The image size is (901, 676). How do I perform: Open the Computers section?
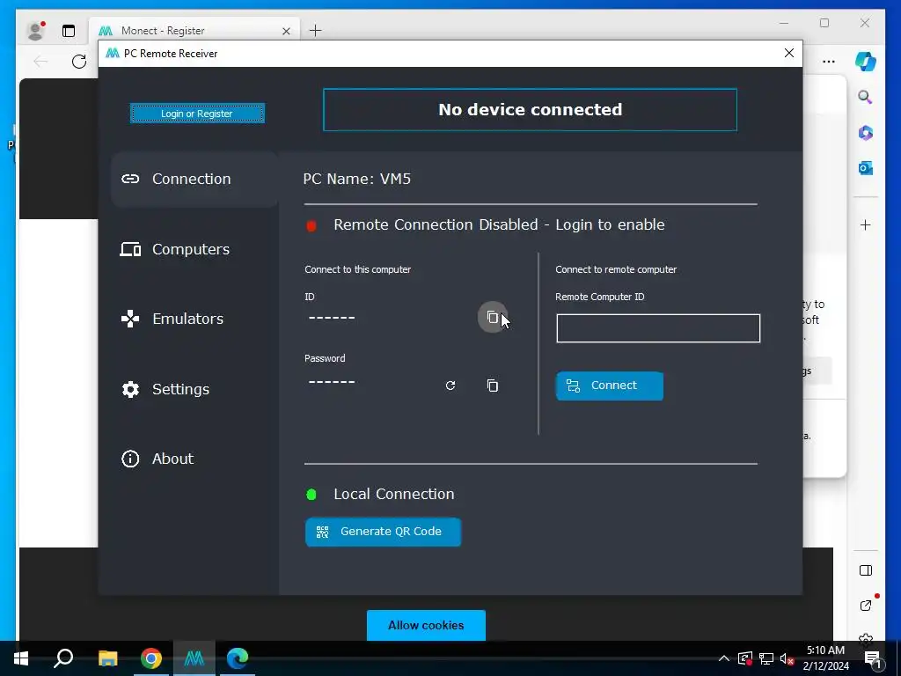175,249
